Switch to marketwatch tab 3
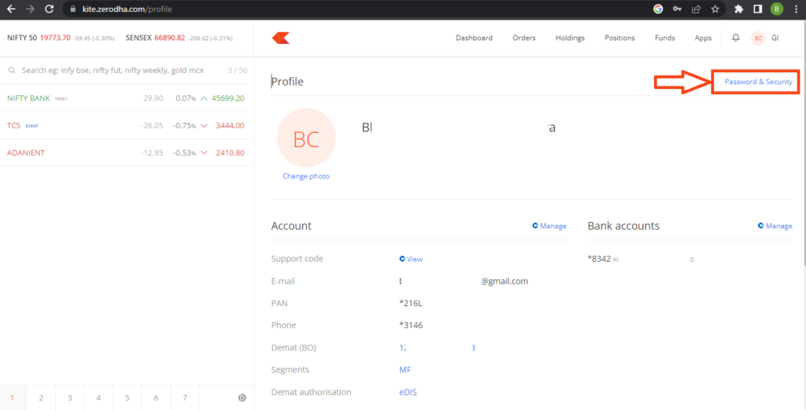This screenshot has height=410, width=806. (69, 397)
